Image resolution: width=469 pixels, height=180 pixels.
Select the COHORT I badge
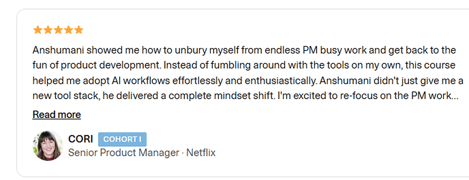[x=122, y=139]
